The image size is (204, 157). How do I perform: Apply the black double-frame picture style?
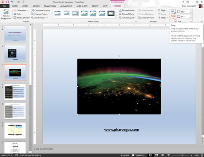pos(111,13)
